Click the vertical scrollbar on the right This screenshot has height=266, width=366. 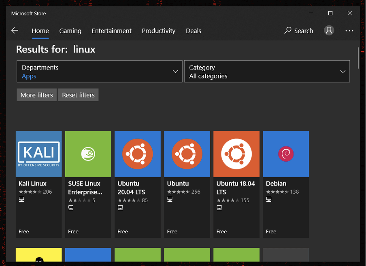(358, 58)
